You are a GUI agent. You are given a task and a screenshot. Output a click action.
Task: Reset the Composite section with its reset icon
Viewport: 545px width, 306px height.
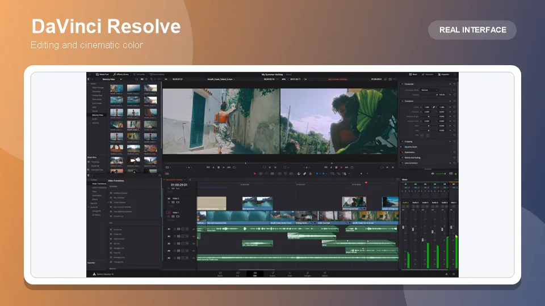coord(454,84)
